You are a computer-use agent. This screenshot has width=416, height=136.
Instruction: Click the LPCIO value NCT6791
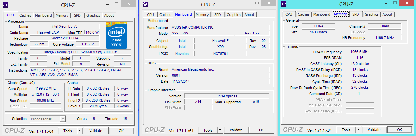click(x=220, y=54)
